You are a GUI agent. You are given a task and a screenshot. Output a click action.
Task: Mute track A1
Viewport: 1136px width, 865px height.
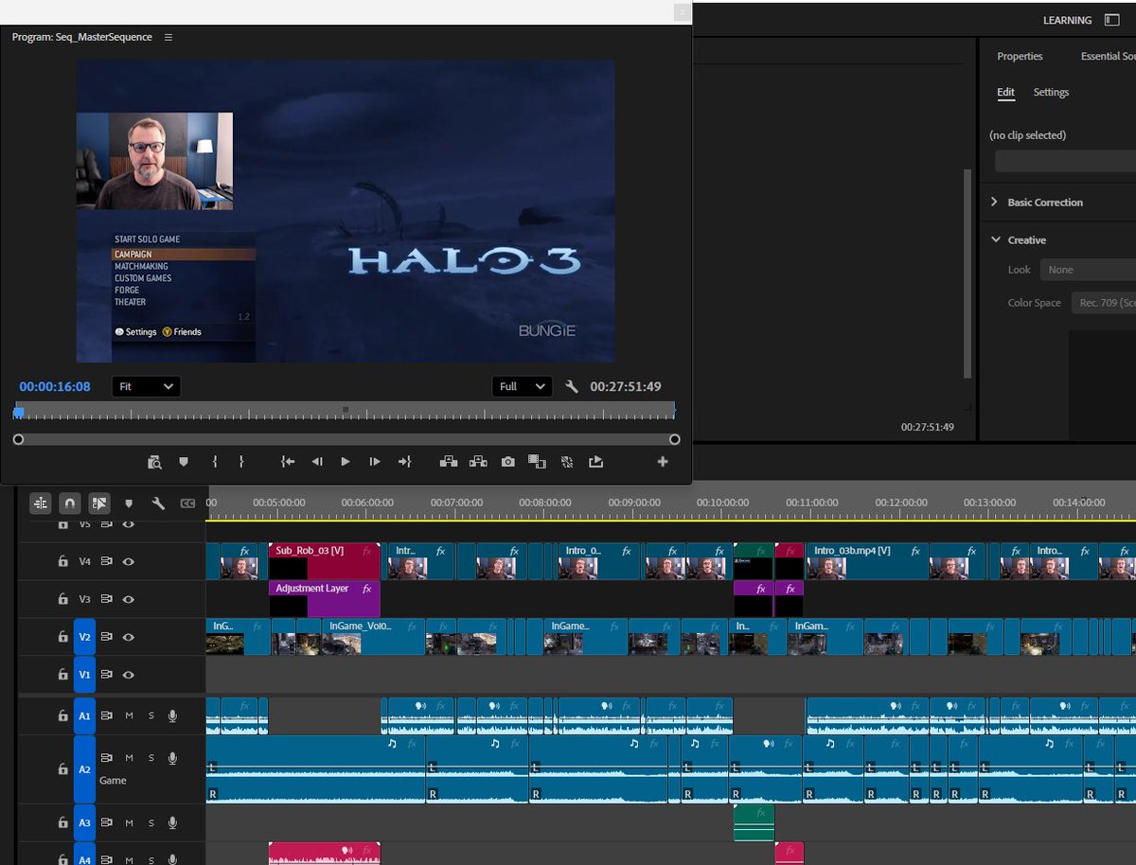(x=129, y=716)
